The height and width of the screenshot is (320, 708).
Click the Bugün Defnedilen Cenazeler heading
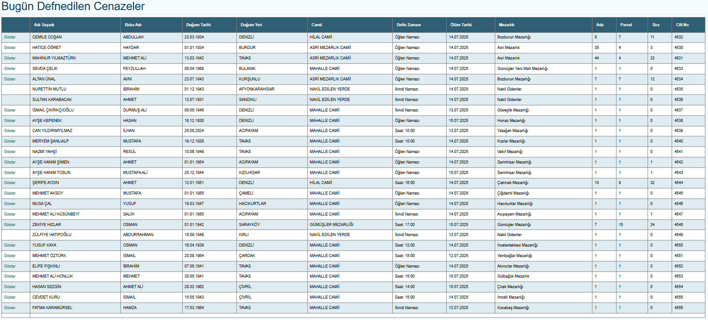tap(73, 7)
